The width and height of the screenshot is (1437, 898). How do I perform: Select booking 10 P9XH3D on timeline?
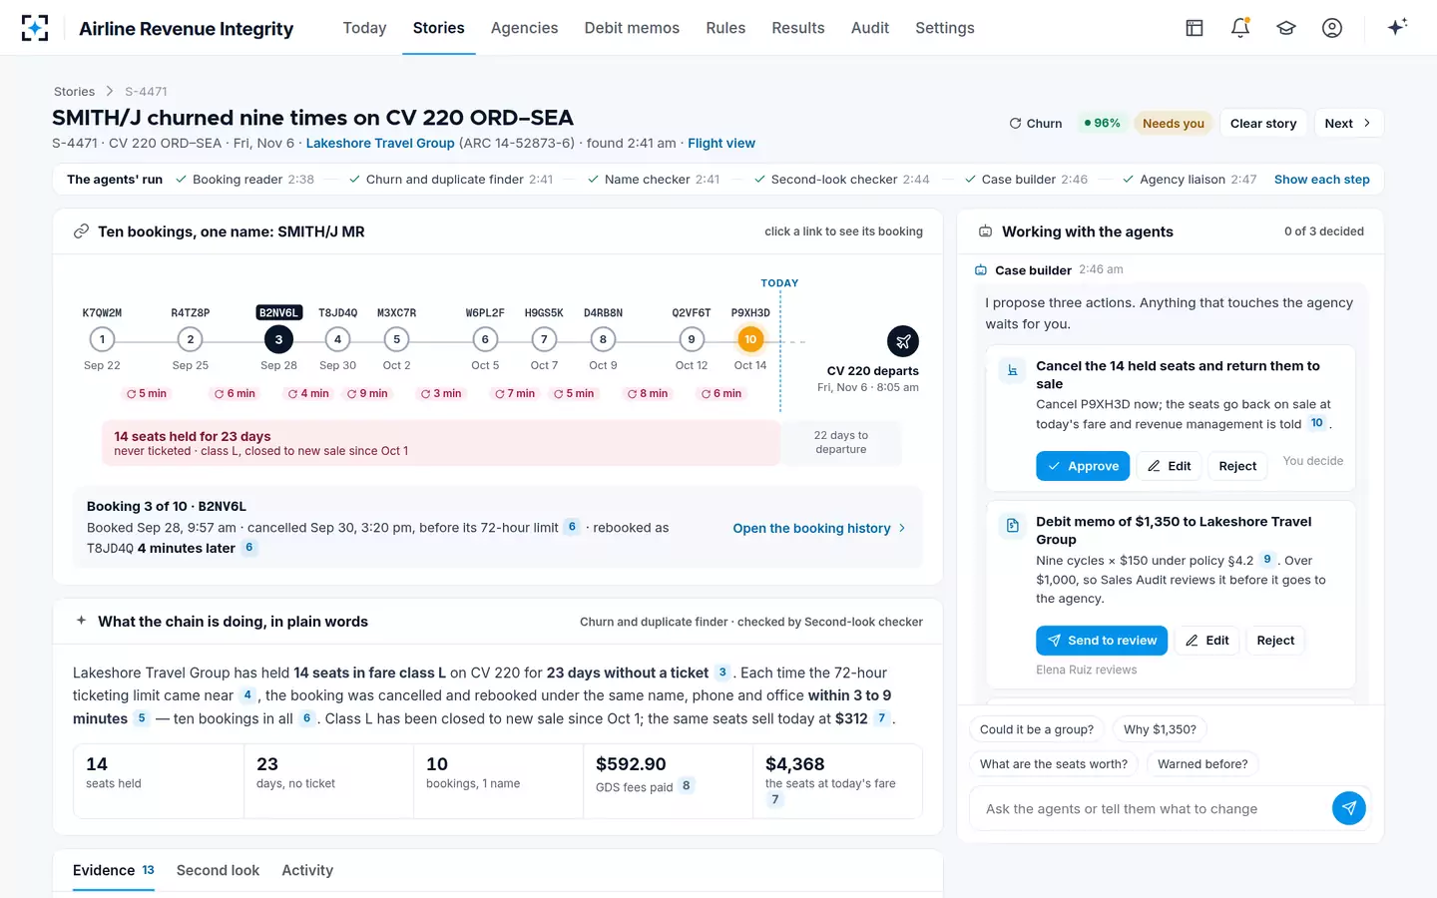coord(750,339)
